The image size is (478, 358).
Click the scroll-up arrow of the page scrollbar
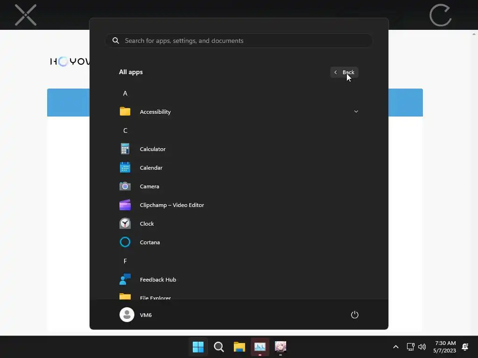coord(474,34)
